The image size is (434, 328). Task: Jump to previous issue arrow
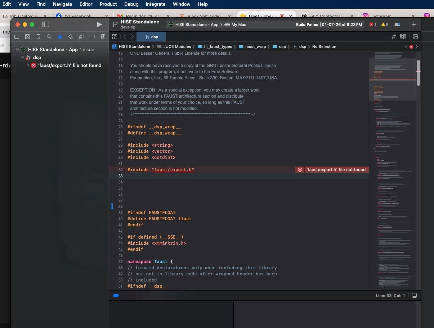point(406,46)
